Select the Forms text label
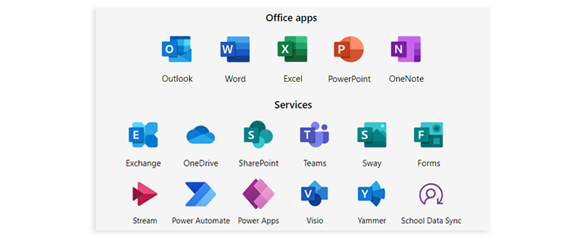 tap(429, 163)
